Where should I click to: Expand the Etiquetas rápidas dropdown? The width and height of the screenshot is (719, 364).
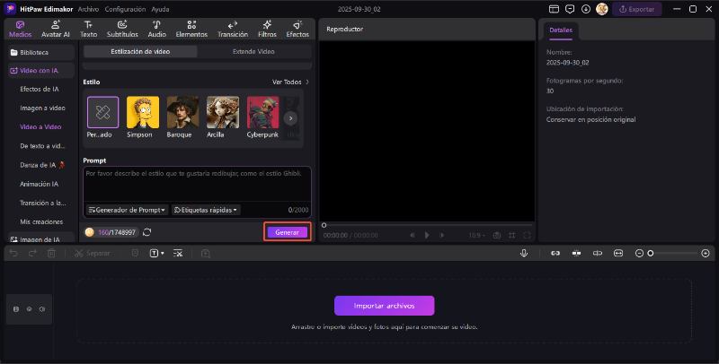(x=206, y=210)
